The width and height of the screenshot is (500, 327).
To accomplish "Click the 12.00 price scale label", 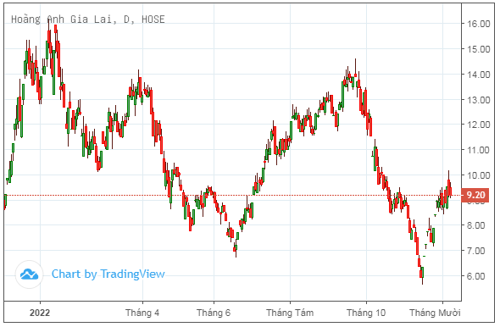I will (478, 125).
